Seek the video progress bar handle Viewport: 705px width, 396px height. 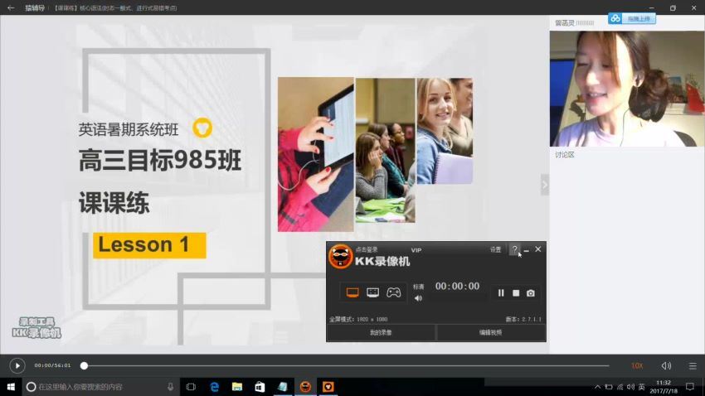pos(84,366)
